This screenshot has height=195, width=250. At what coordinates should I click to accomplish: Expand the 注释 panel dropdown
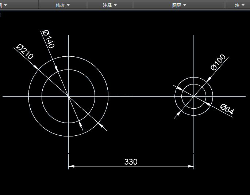pyautogui.click(x=110, y=5)
